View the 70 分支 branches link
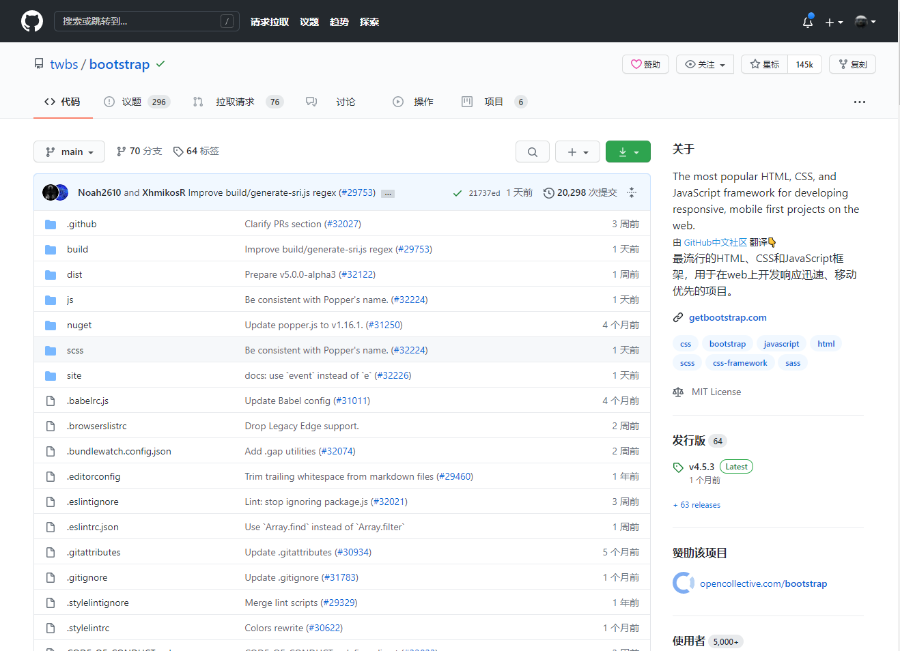The image size is (900, 651). (x=139, y=151)
